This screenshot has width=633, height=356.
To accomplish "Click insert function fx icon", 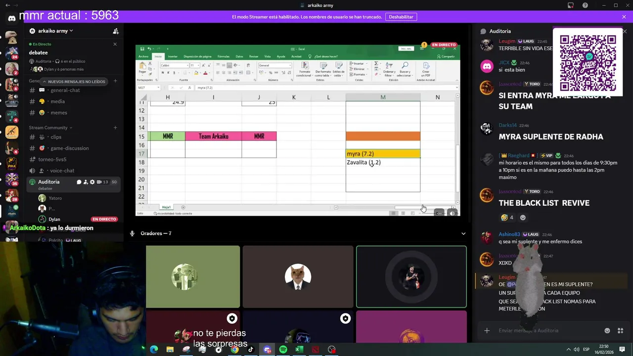I will [x=190, y=88].
